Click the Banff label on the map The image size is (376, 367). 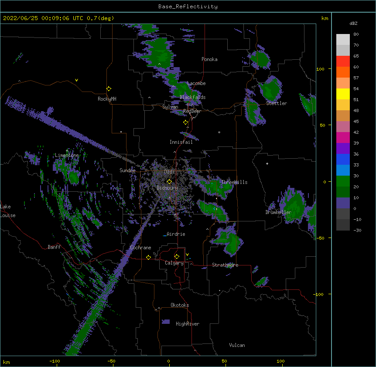click(54, 247)
